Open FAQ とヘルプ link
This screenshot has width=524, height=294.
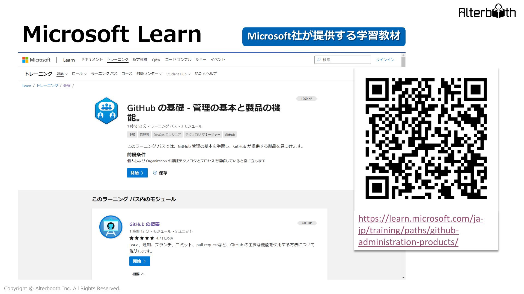click(x=206, y=73)
